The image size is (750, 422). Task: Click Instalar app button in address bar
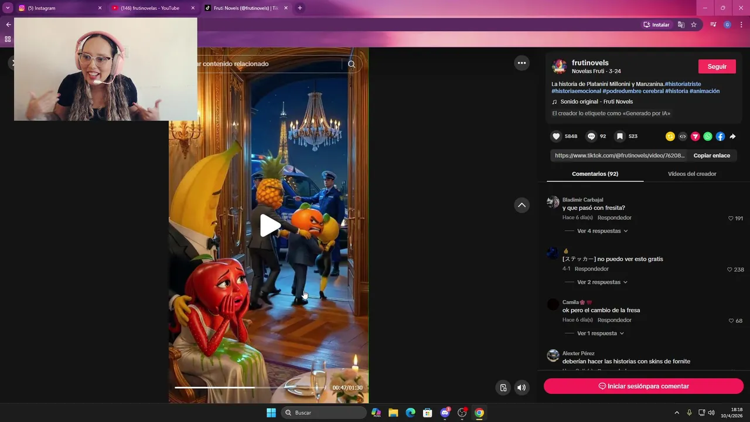656,25
